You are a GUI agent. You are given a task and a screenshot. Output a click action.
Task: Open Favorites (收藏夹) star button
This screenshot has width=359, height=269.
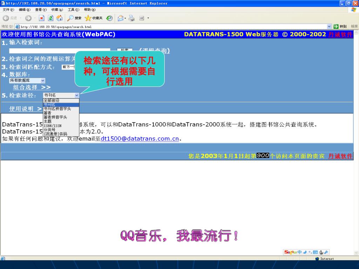pyautogui.click(x=94, y=18)
